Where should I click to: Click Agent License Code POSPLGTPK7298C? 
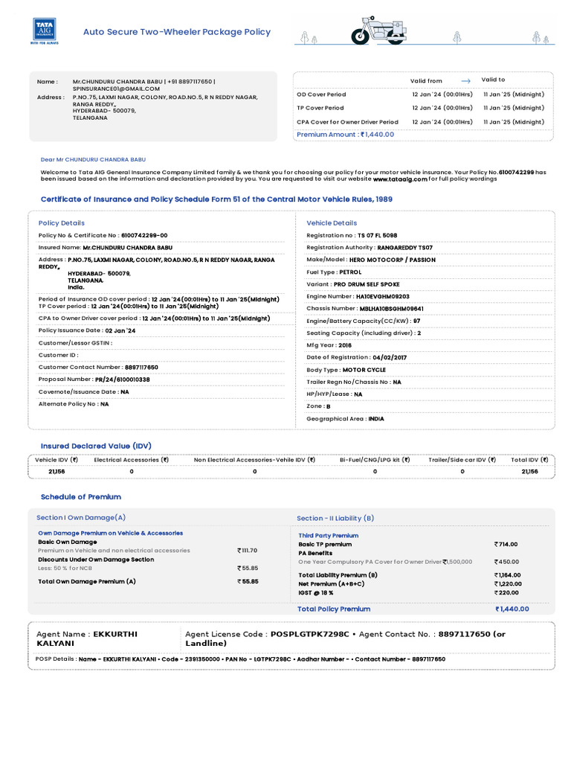[267, 634]
